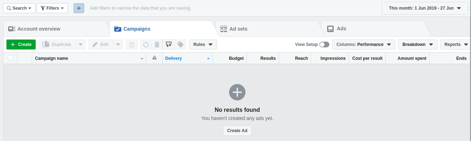Click the blue plus add-filter icon

click(79, 8)
